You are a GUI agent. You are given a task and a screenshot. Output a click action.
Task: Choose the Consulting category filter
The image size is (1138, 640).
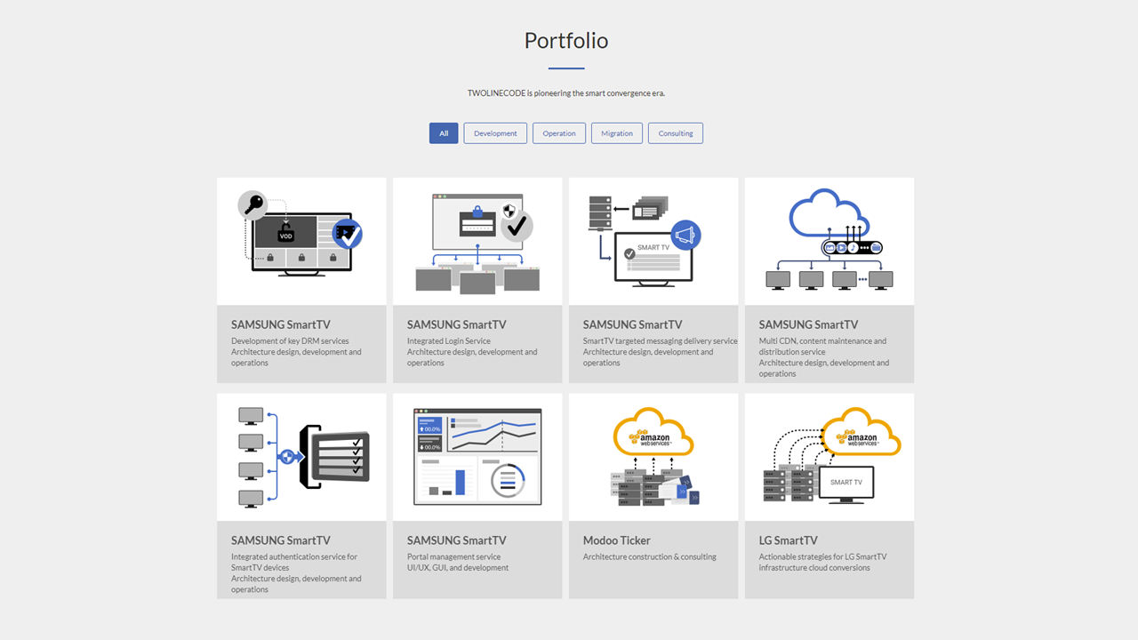click(676, 133)
